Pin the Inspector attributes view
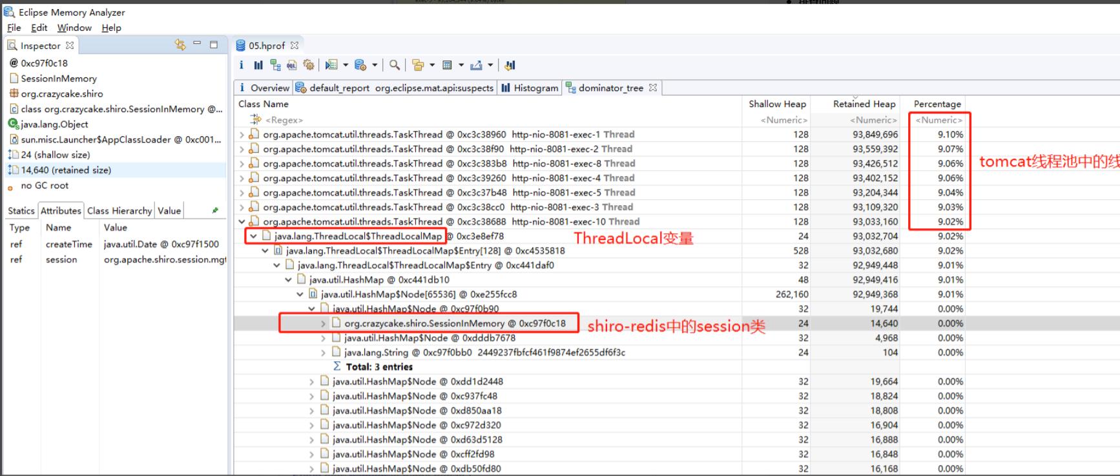The image size is (1120, 476). pos(215,210)
